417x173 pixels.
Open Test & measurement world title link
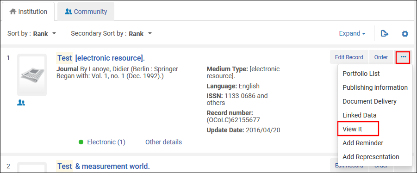click(104, 167)
